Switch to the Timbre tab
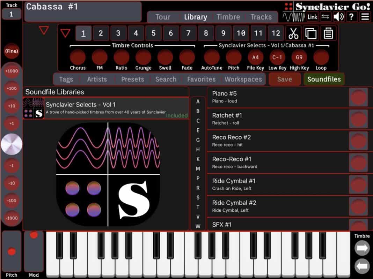The height and width of the screenshot is (279, 373). point(229,17)
